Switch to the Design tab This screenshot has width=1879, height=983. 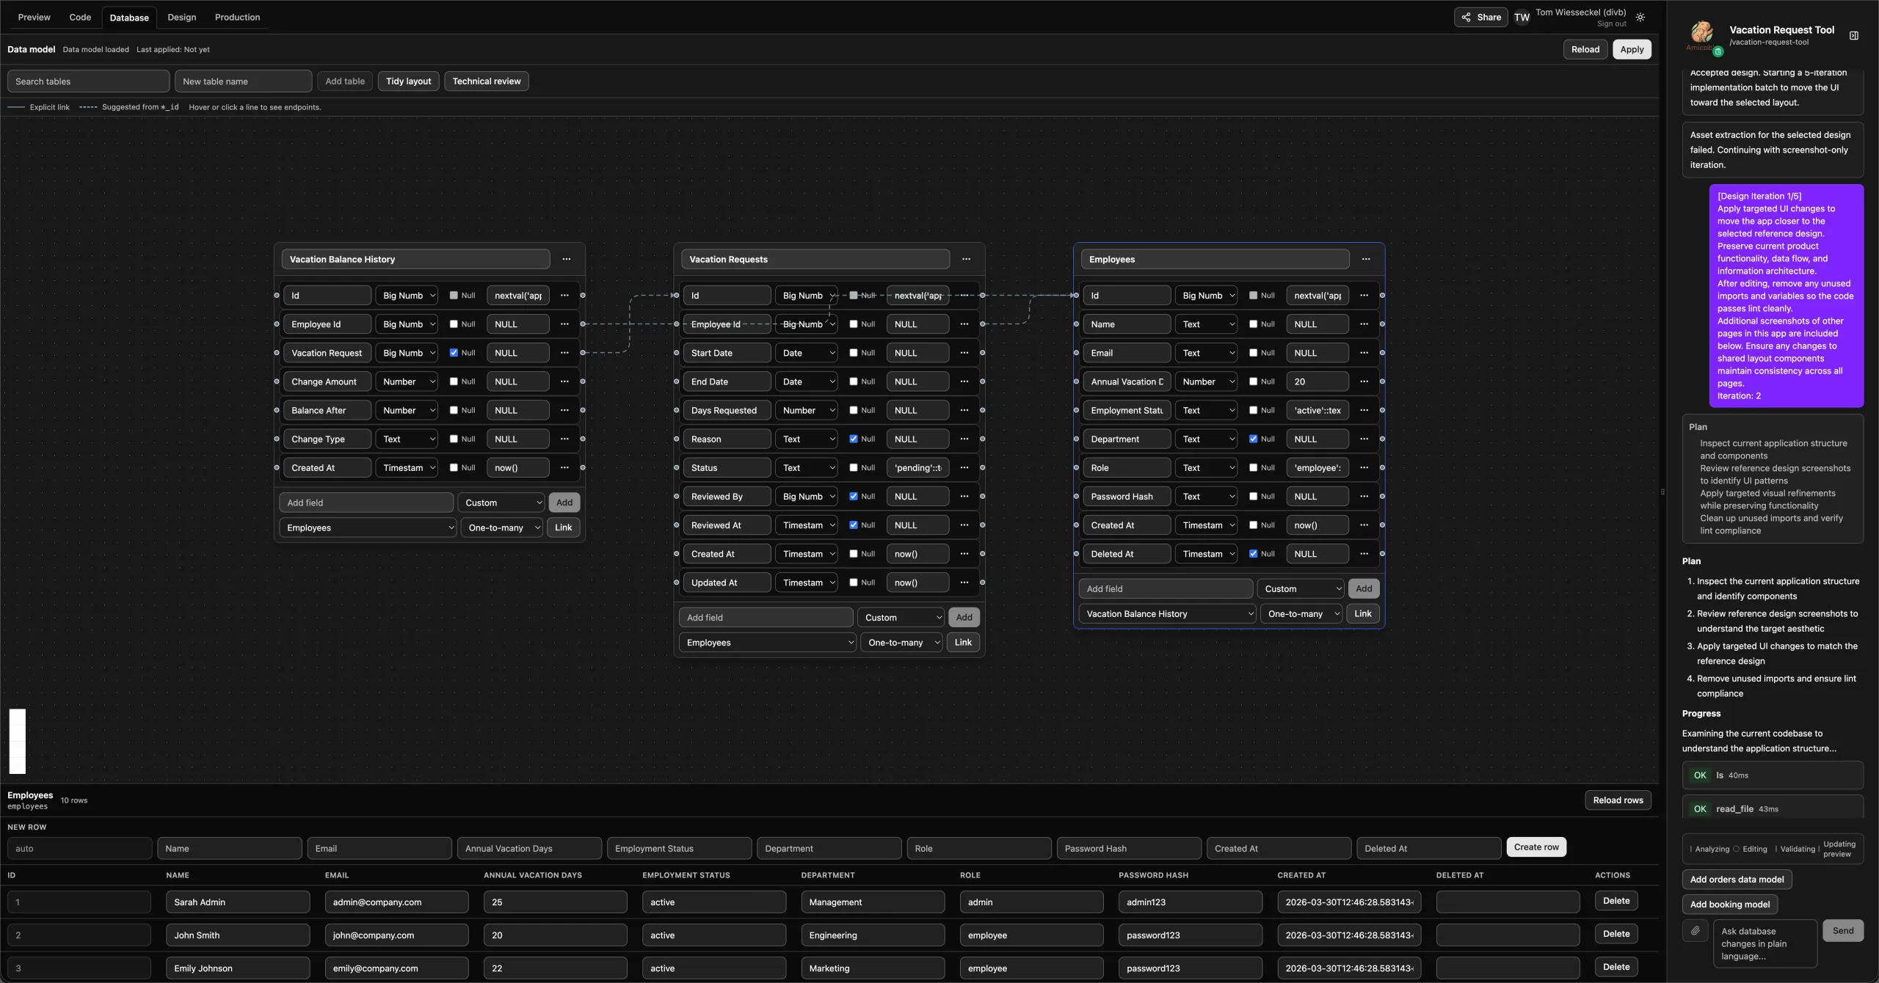pyautogui.click(x=181, y=17)
